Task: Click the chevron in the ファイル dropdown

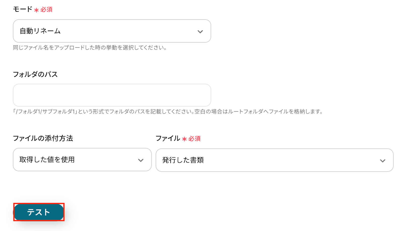Action: (x=382, y=161)
